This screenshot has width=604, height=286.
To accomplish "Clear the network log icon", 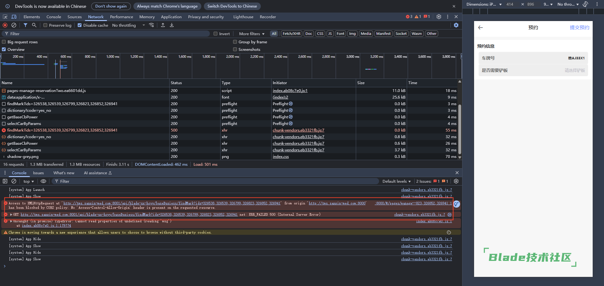I will [14, 25].
